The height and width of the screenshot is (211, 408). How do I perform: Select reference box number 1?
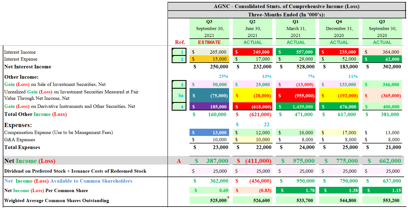click(x=179, y=52)
